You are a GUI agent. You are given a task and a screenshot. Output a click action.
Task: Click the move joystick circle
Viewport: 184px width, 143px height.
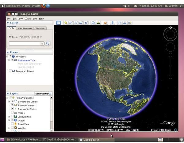[171, 47]
